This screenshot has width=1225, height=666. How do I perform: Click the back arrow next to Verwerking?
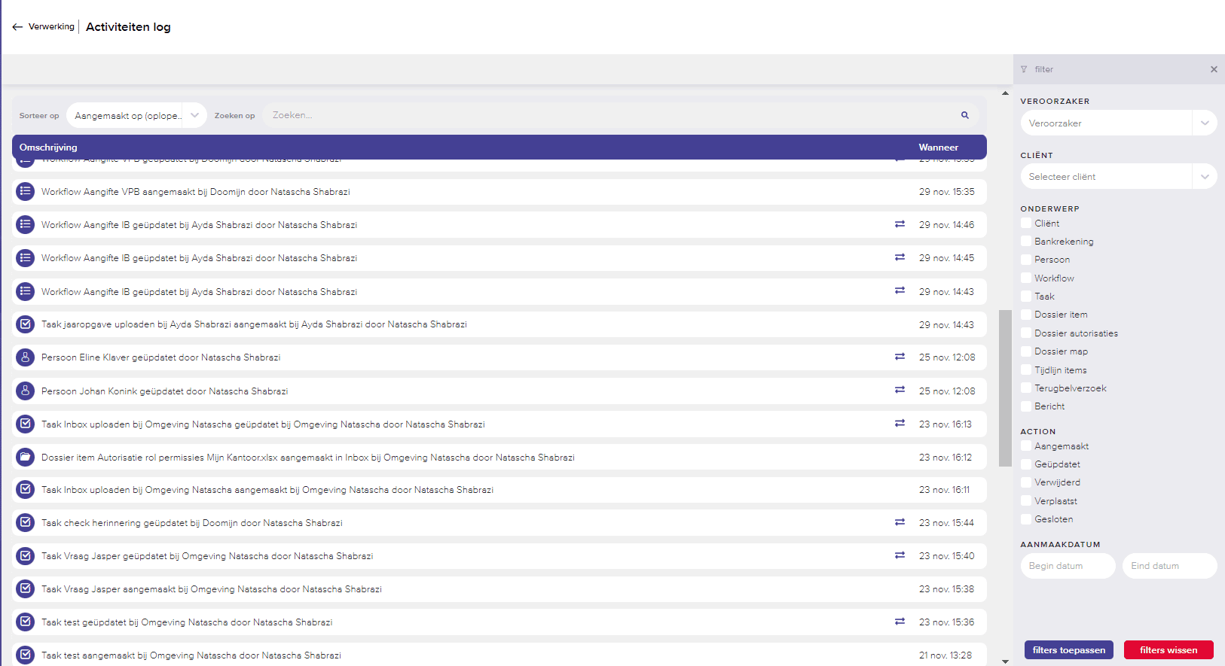pyautogui.click(x=17, y=27)
